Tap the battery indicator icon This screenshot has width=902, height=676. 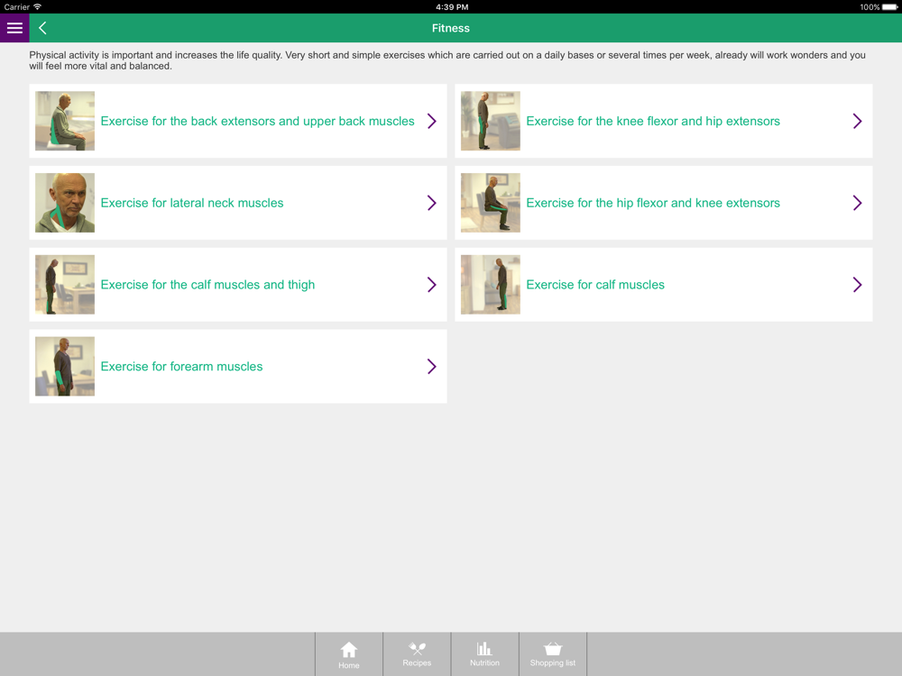pos(890,7)
